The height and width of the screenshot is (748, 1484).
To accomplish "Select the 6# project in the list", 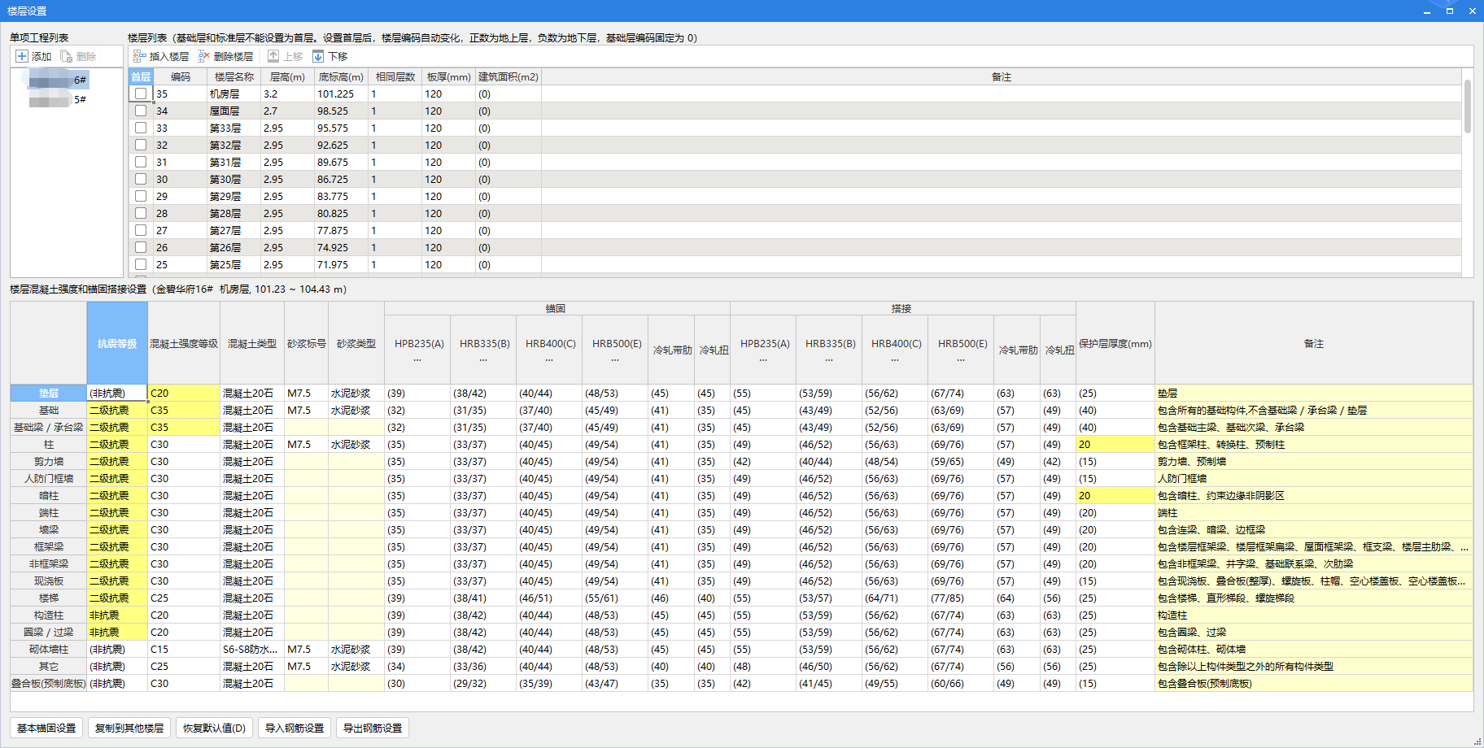I will pos(57,80).
